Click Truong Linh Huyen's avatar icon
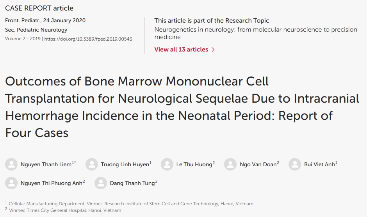The height and width of the screenshot is (217, 367). click(92, 164)
